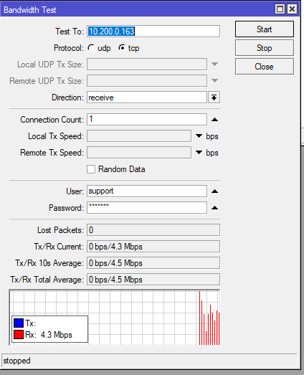
Task: Collapse the Password field arrow
Action: (214, 208)
